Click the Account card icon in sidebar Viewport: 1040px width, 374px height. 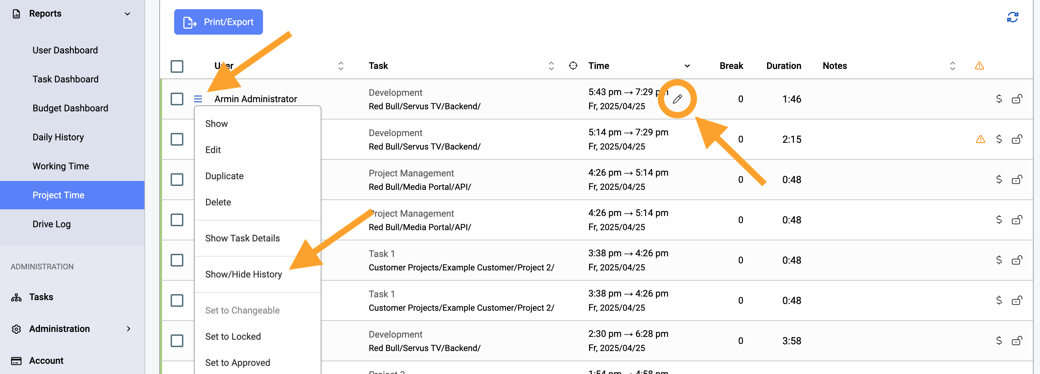16,361
